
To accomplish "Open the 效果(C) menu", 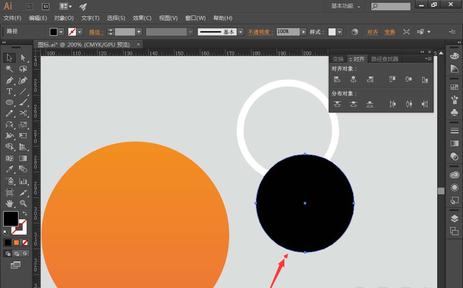I will point(142,18).
